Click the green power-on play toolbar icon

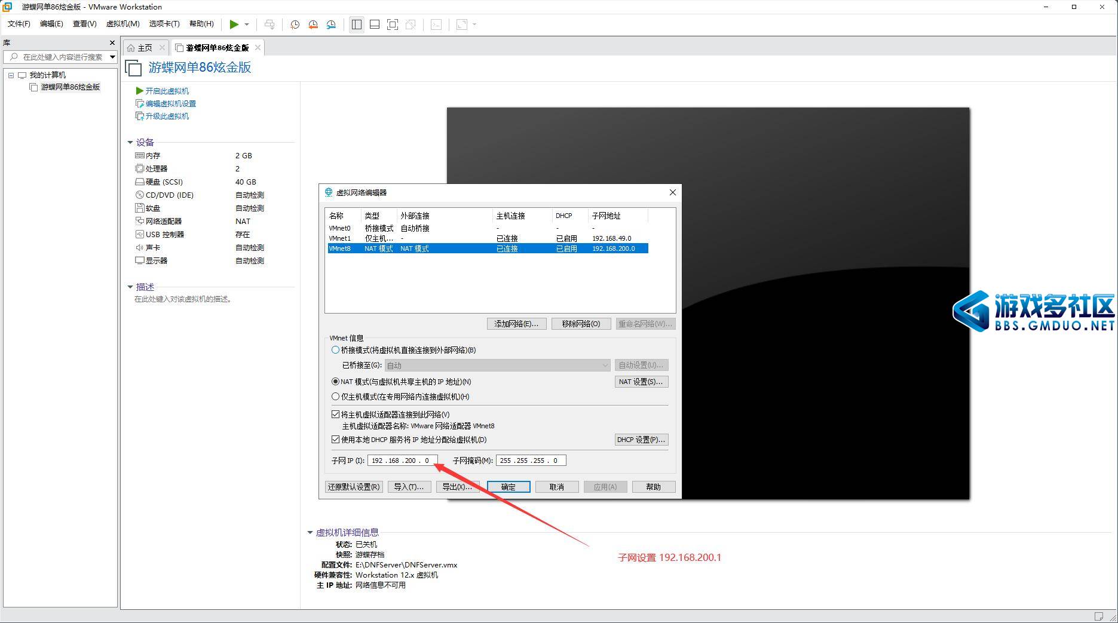click(234, 24)
